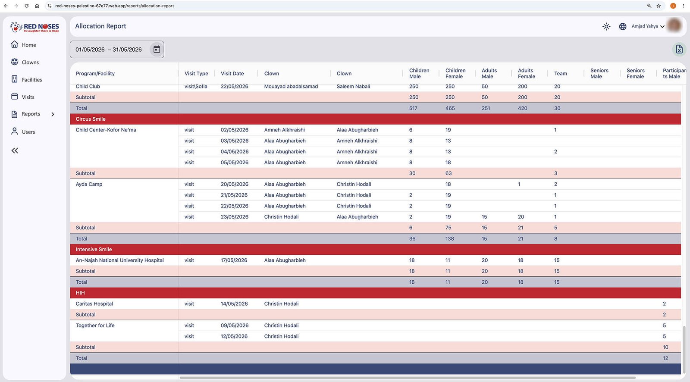Export report with the Excel file icon
This screenshot has width=690, height=382.
[x=679, y=49]
